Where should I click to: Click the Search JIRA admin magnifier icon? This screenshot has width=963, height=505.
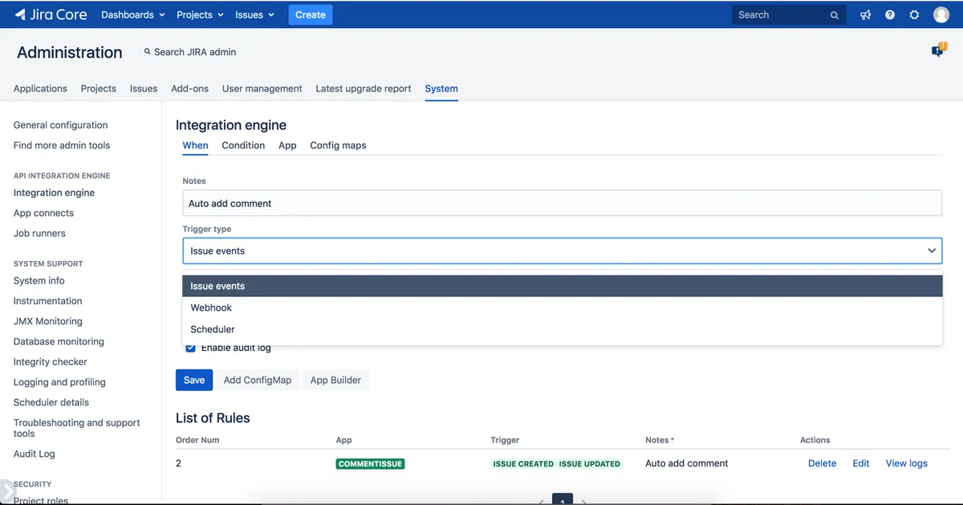click(x=148, y=51)
